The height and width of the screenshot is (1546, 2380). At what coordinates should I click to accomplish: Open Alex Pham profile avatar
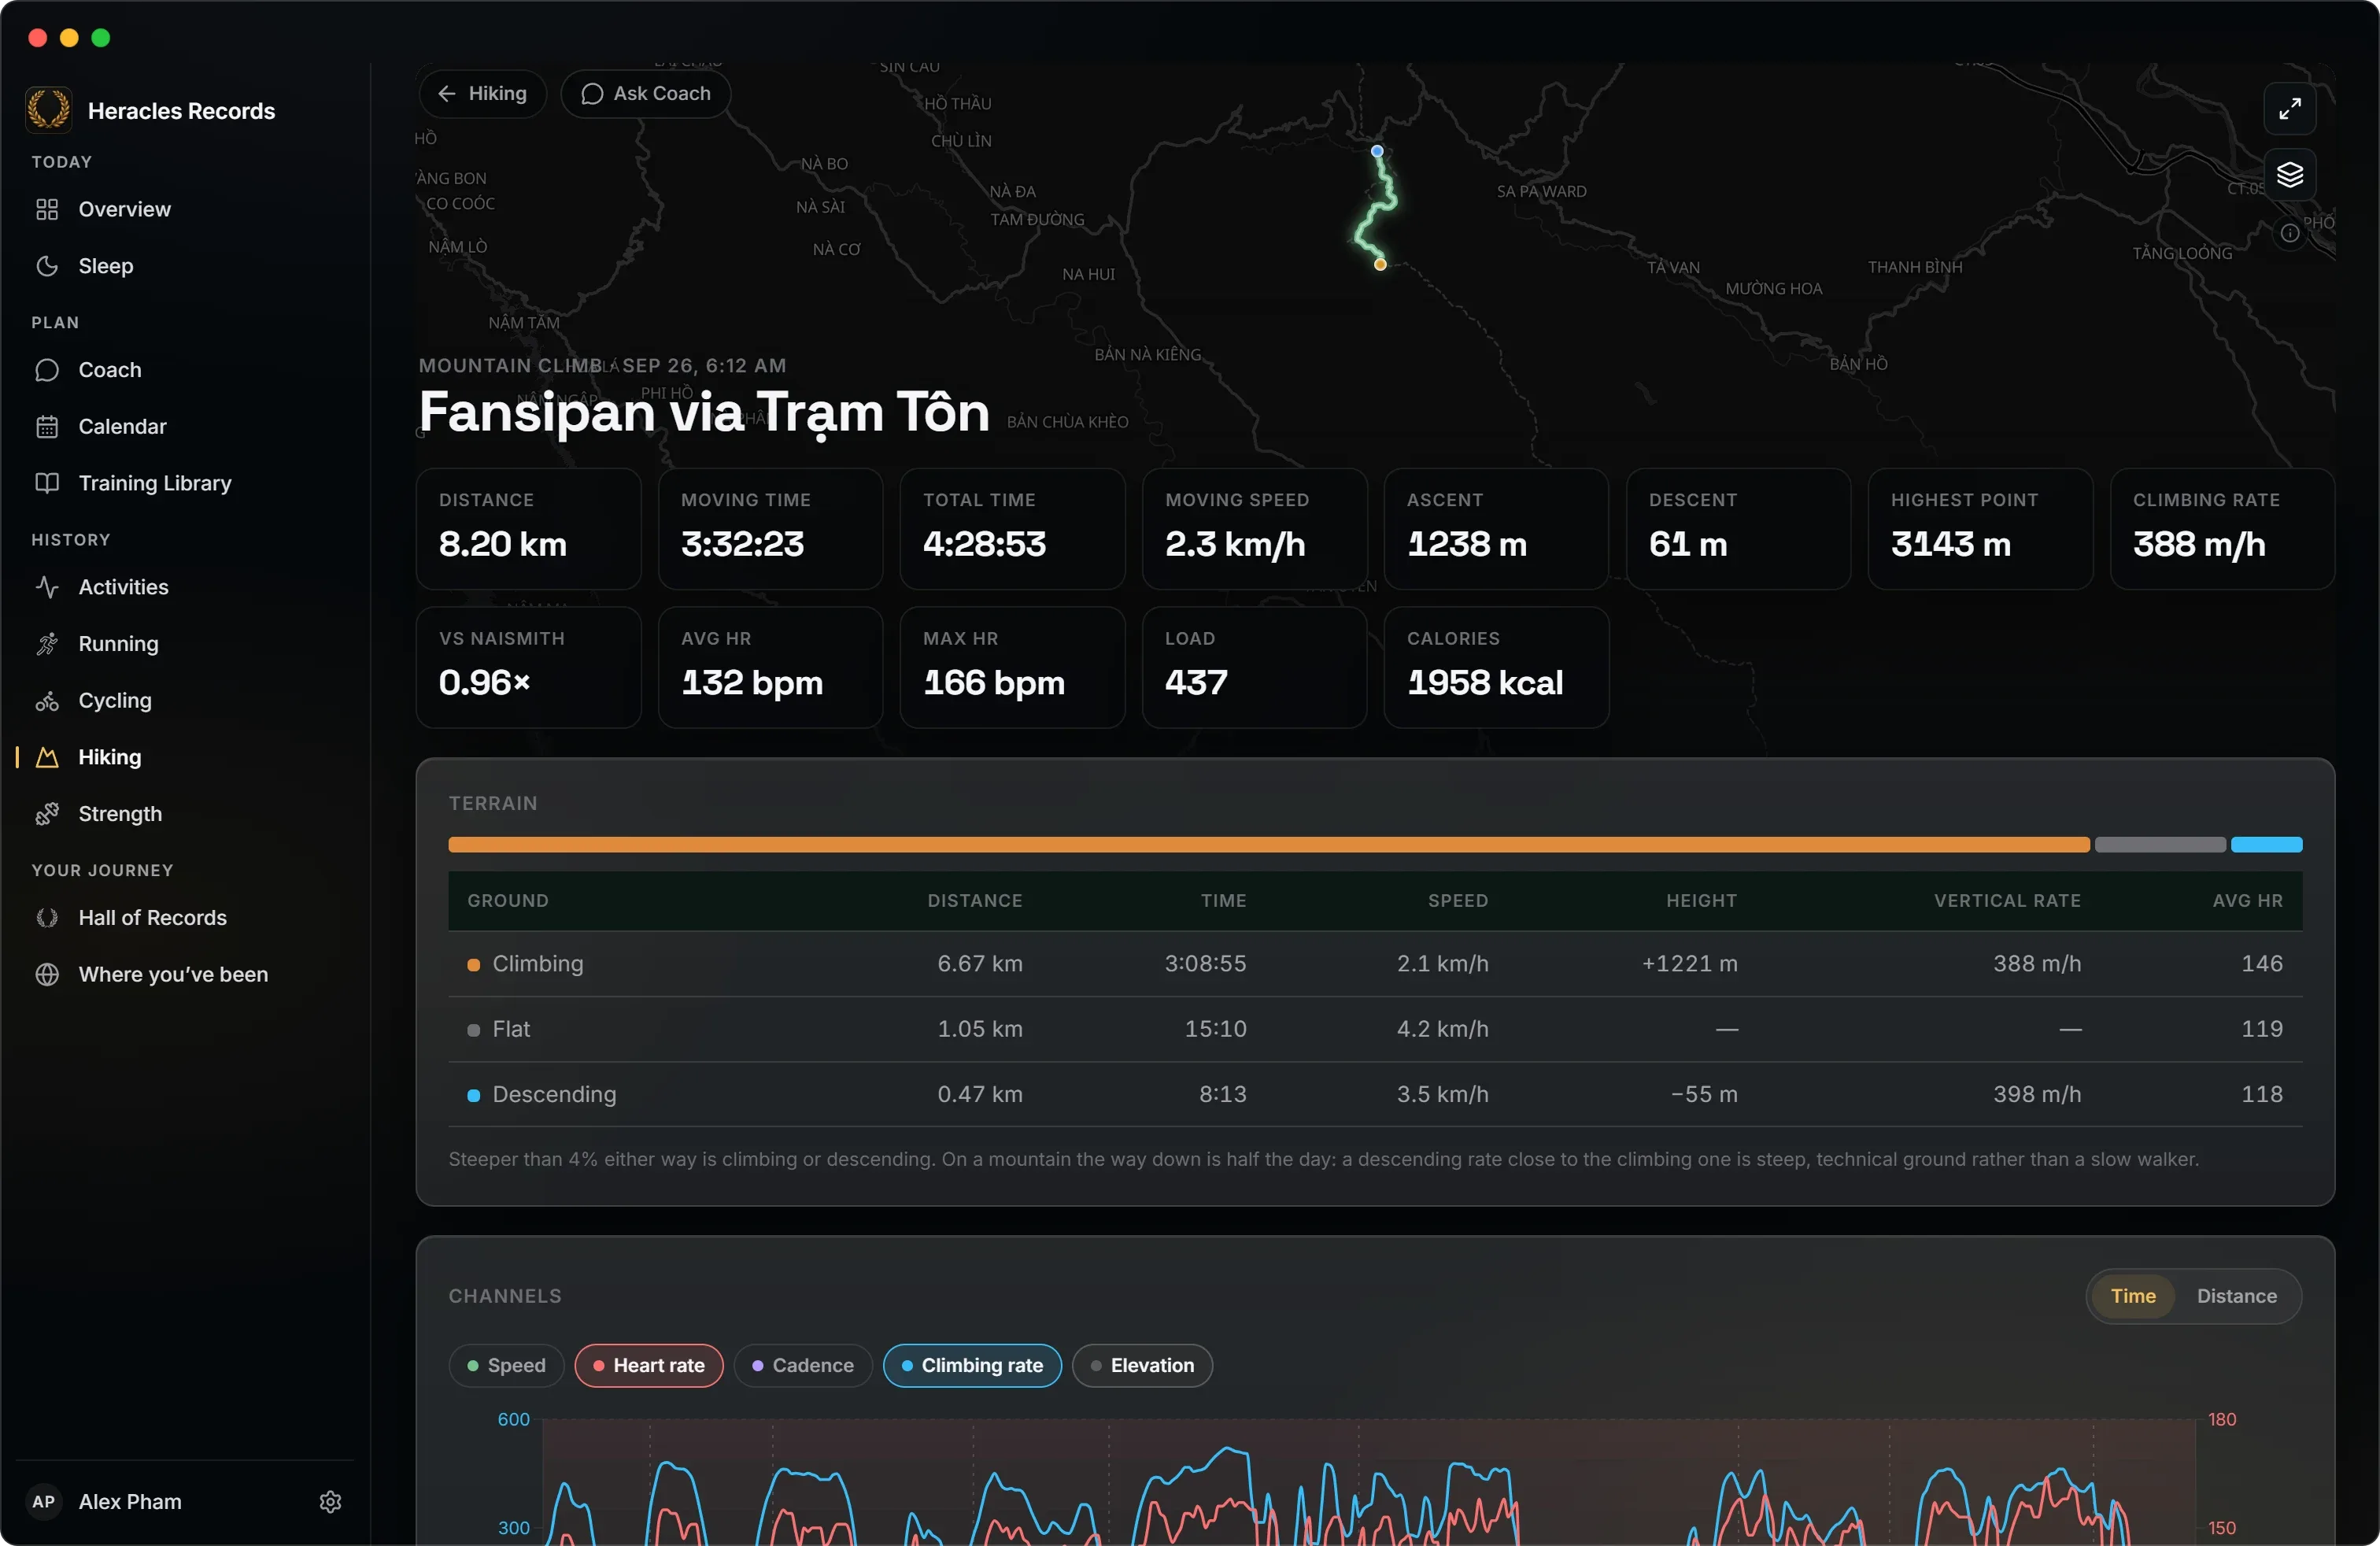pos(44,1502)
